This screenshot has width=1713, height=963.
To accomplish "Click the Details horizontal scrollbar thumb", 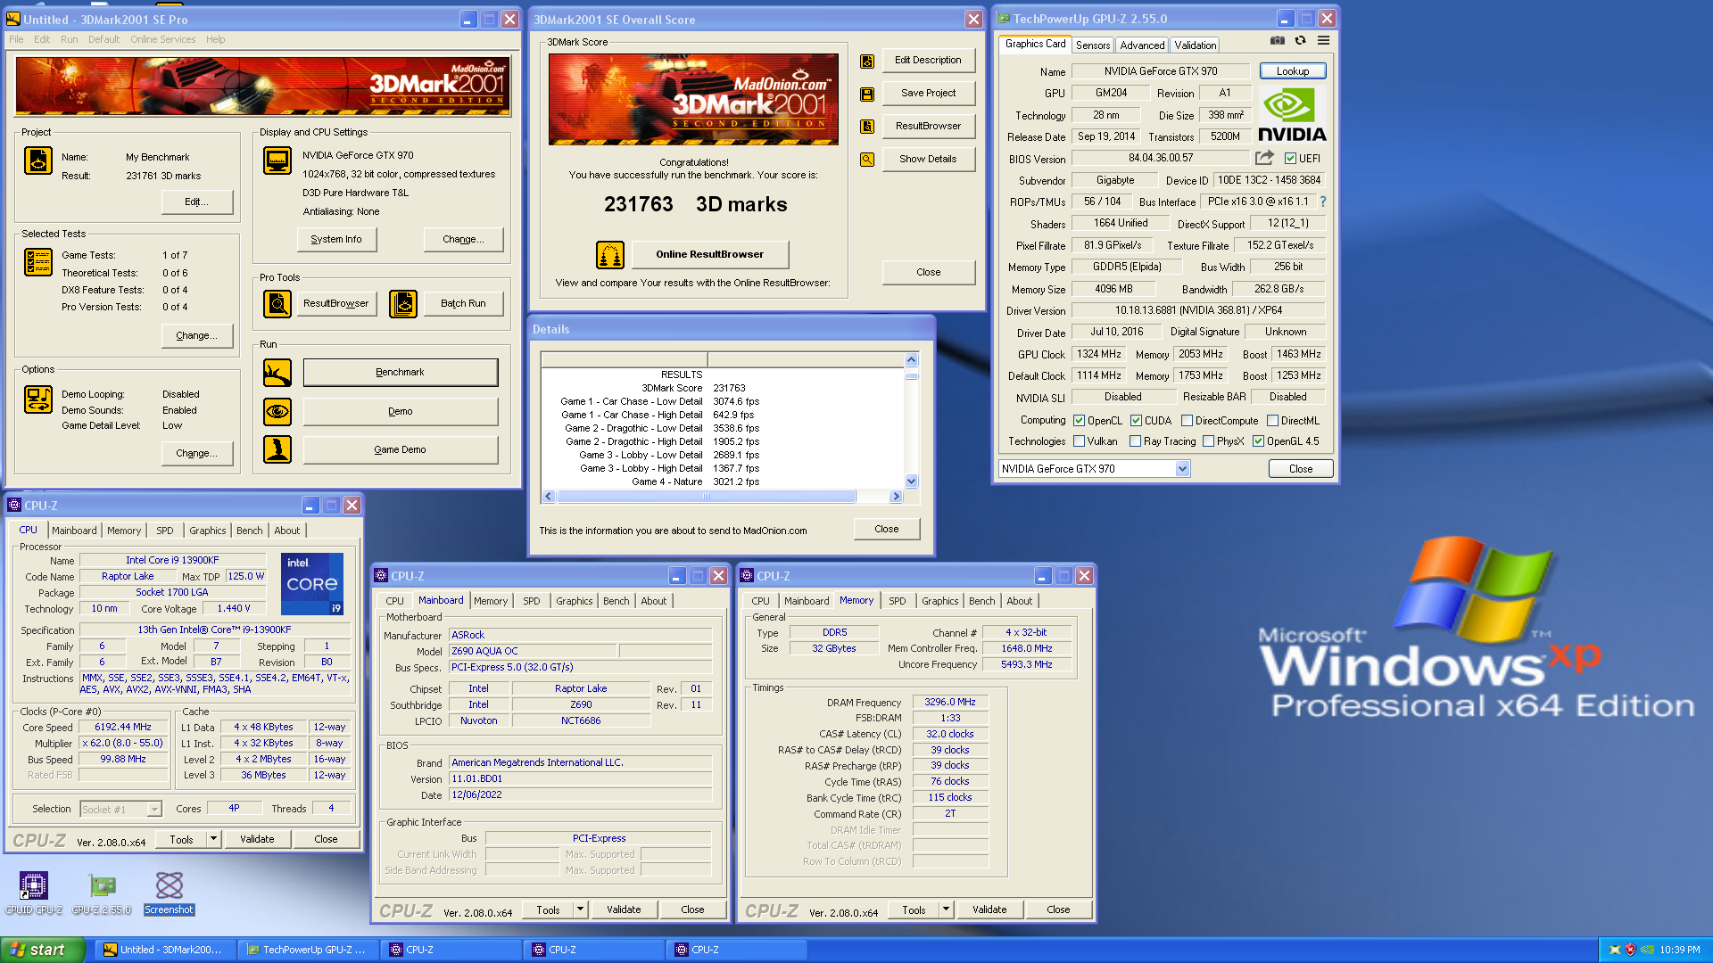I will [706, 497].
